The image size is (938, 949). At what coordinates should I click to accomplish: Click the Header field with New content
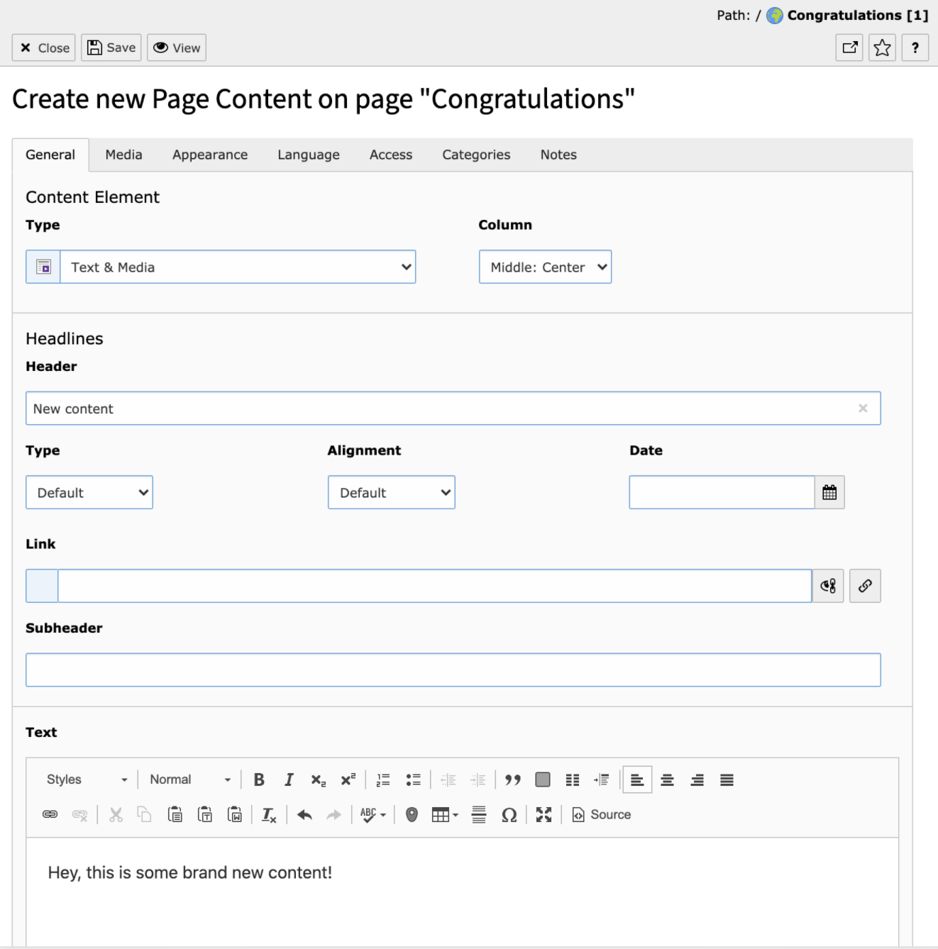point(453,409)
